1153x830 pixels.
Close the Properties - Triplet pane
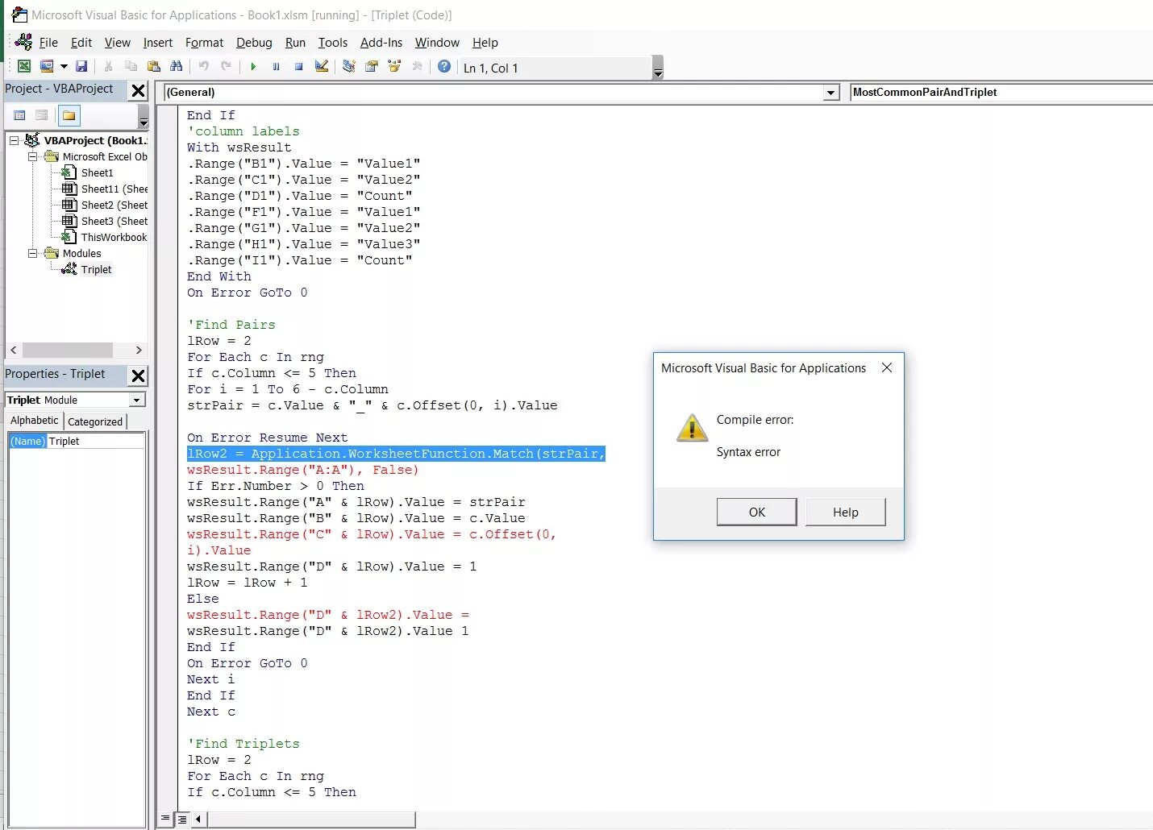coord(139,376)
